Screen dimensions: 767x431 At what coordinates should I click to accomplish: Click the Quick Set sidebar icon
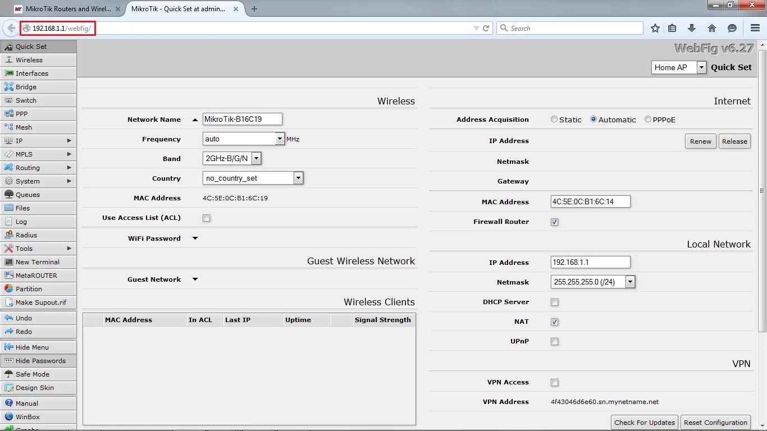click(x=8, y=47)
